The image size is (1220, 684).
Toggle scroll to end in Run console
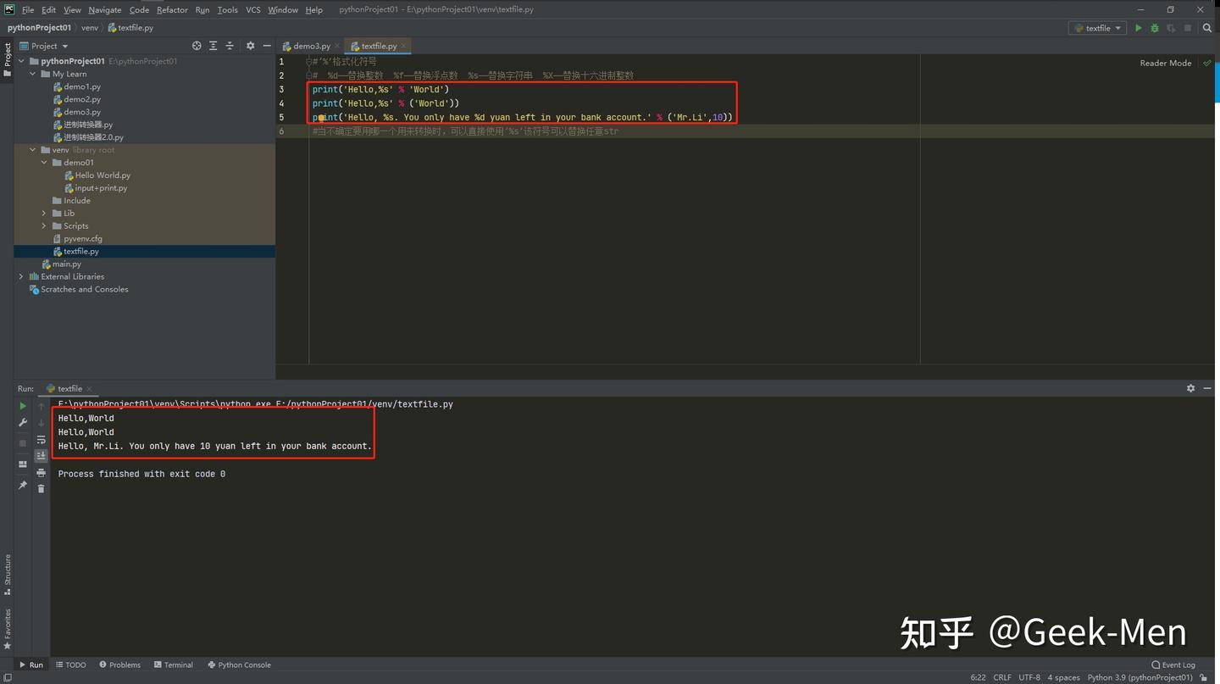[41, 455]
